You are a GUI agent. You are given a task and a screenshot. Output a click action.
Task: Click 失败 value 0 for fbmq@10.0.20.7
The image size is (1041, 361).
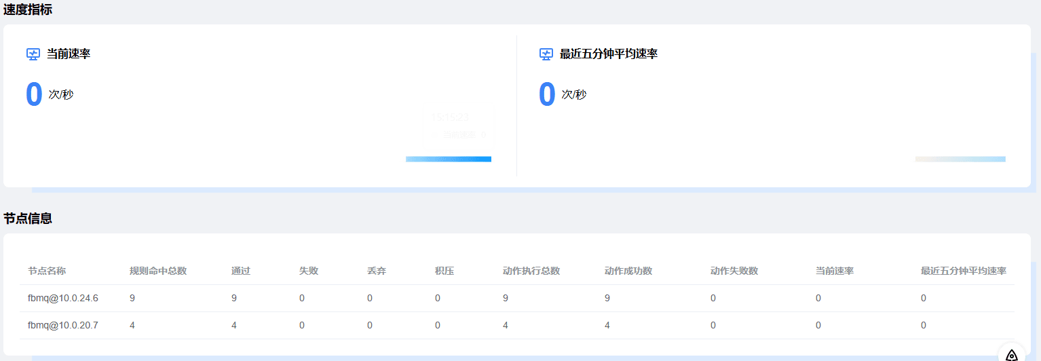(x=302, y=325)
